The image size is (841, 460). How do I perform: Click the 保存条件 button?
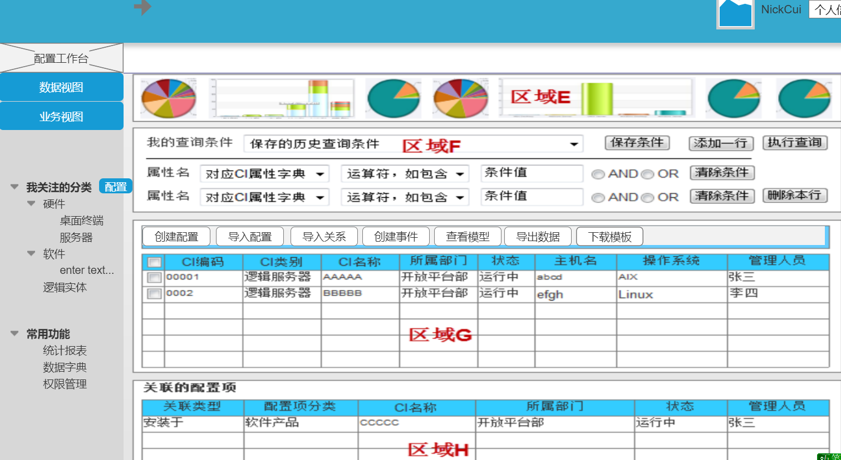coord(637,143)
